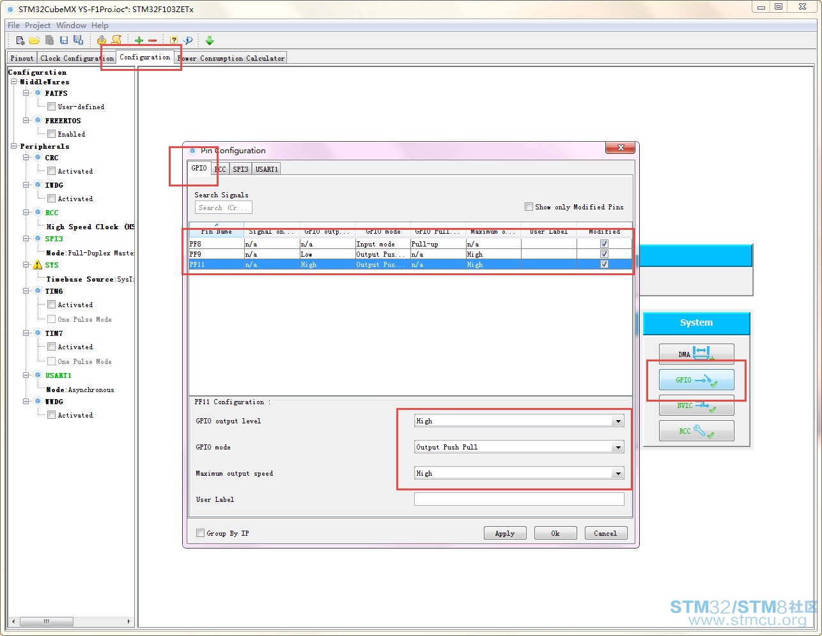Click the yellow Help question-mark icon
The width and height of the screenshot is (822, 636).
174,40
